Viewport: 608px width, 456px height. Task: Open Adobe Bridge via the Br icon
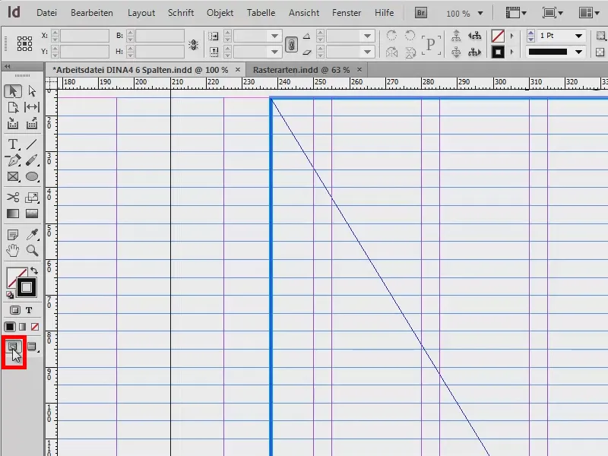pyautogui.click(x=422, y=12)
